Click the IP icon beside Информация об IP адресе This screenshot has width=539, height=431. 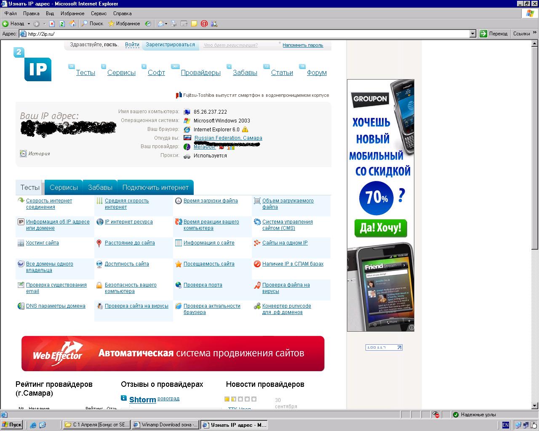click(21, 222)
